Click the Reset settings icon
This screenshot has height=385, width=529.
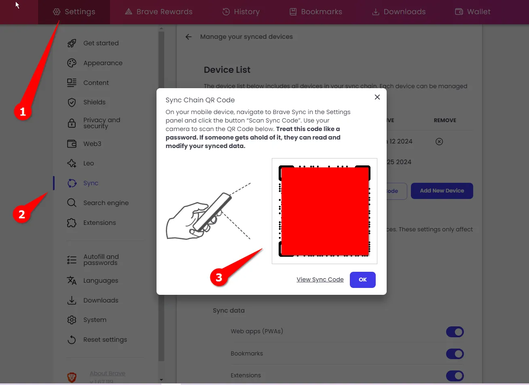pyautogui.click(x=72, y=340)
